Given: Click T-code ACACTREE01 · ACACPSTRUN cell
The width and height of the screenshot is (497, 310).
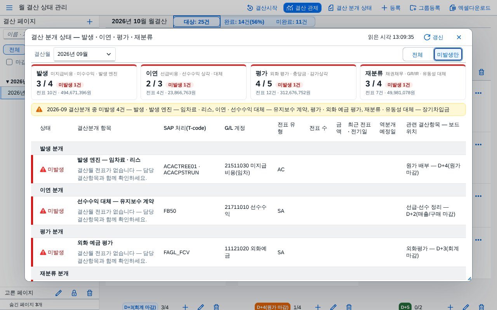Looking at the screenshot, I should 182,169.
